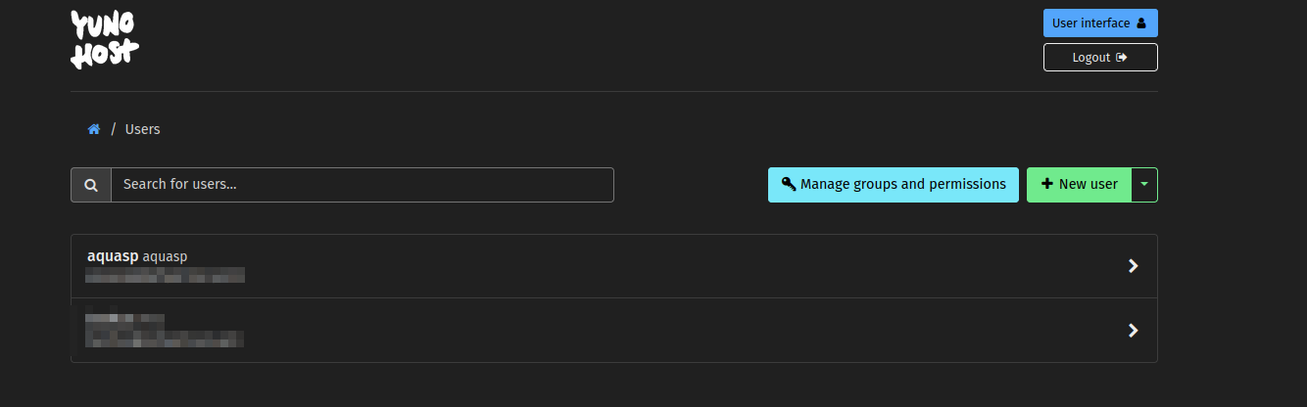
Task: Create a New user
Action: (x=1079, y=185)
